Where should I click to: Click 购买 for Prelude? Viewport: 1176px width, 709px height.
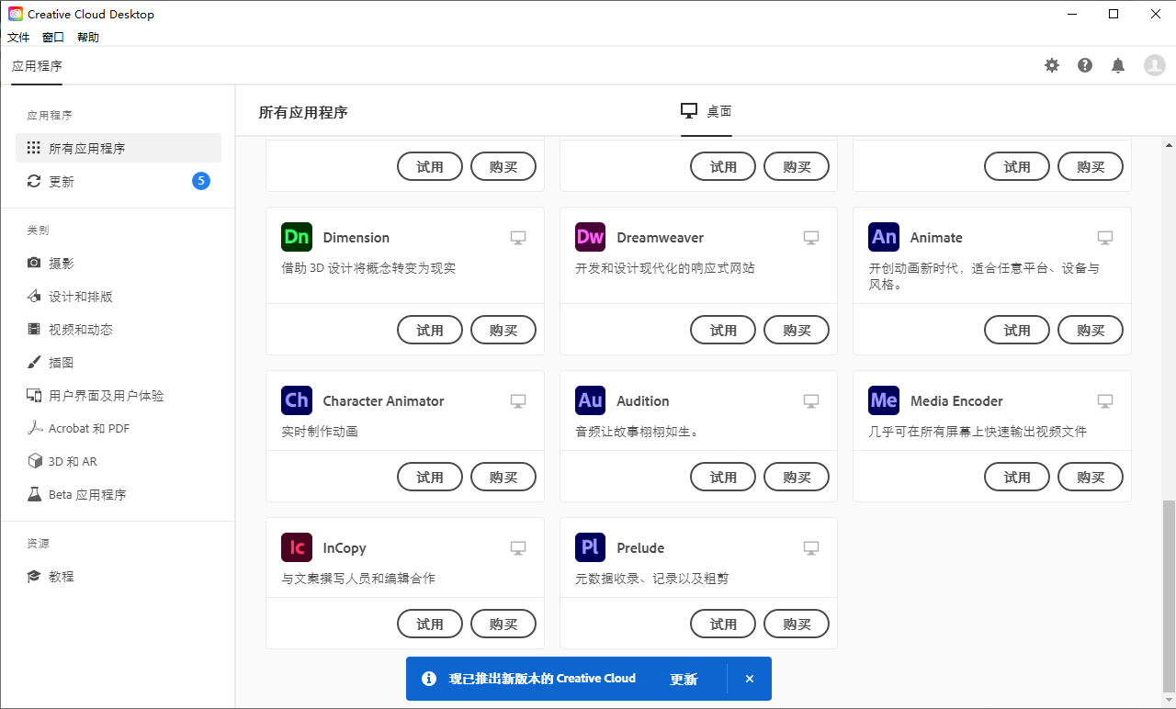797,624
